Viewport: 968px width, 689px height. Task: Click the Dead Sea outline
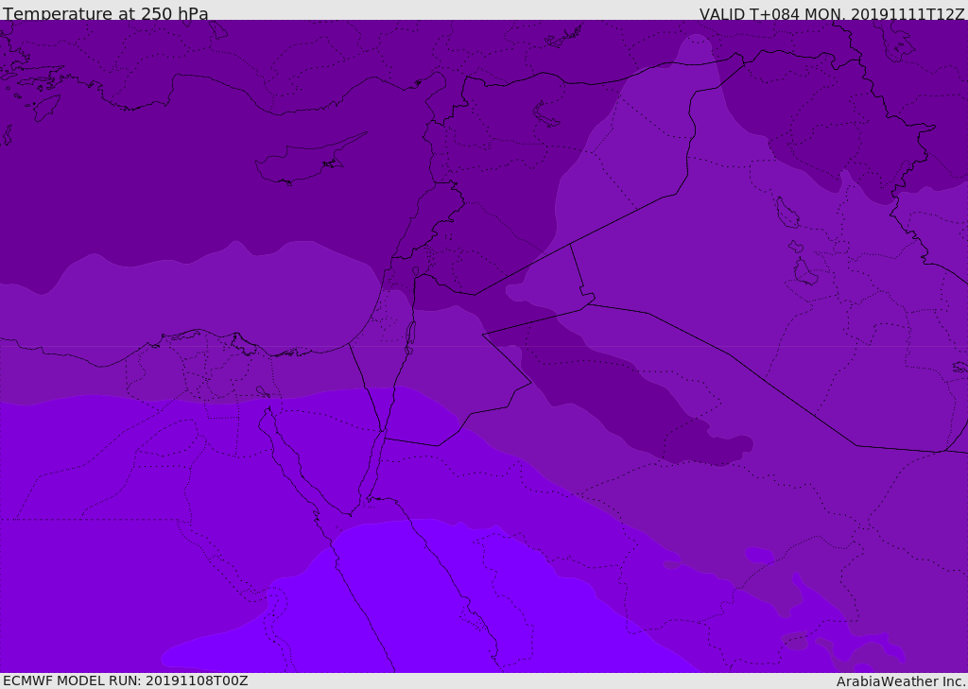click(410, 336)
